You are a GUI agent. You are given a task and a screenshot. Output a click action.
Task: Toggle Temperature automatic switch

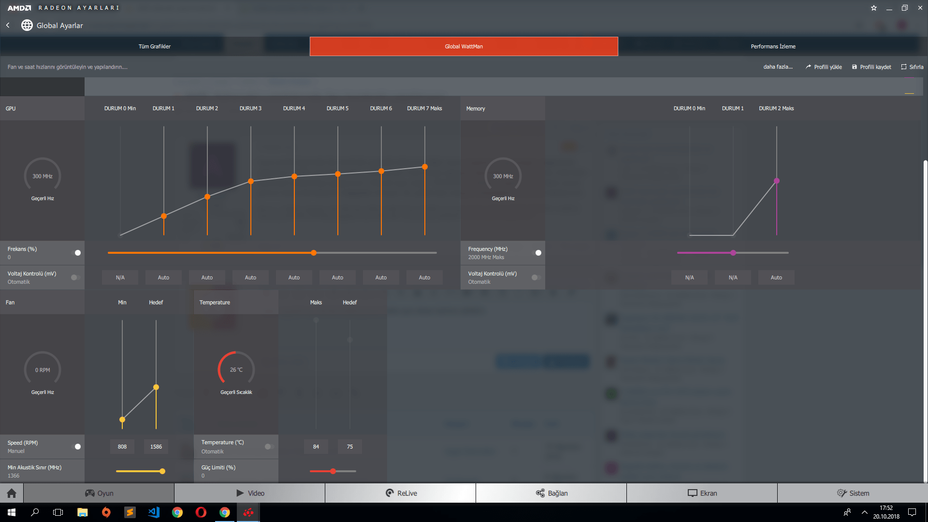tap(269, 447)
